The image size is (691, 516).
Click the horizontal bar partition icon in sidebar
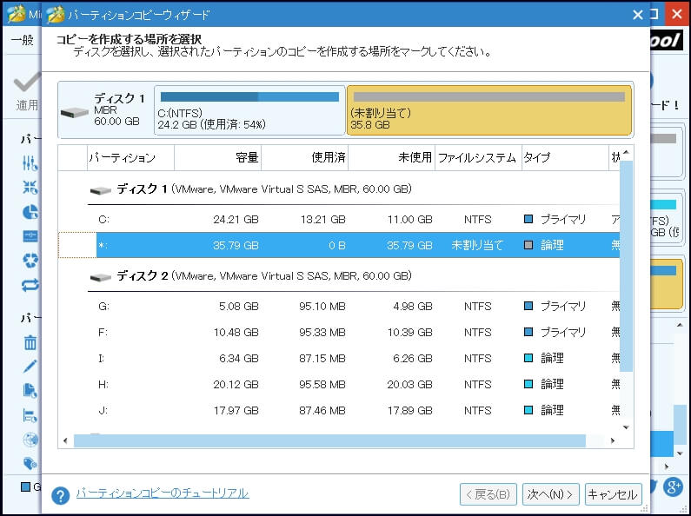click(30, 236)
